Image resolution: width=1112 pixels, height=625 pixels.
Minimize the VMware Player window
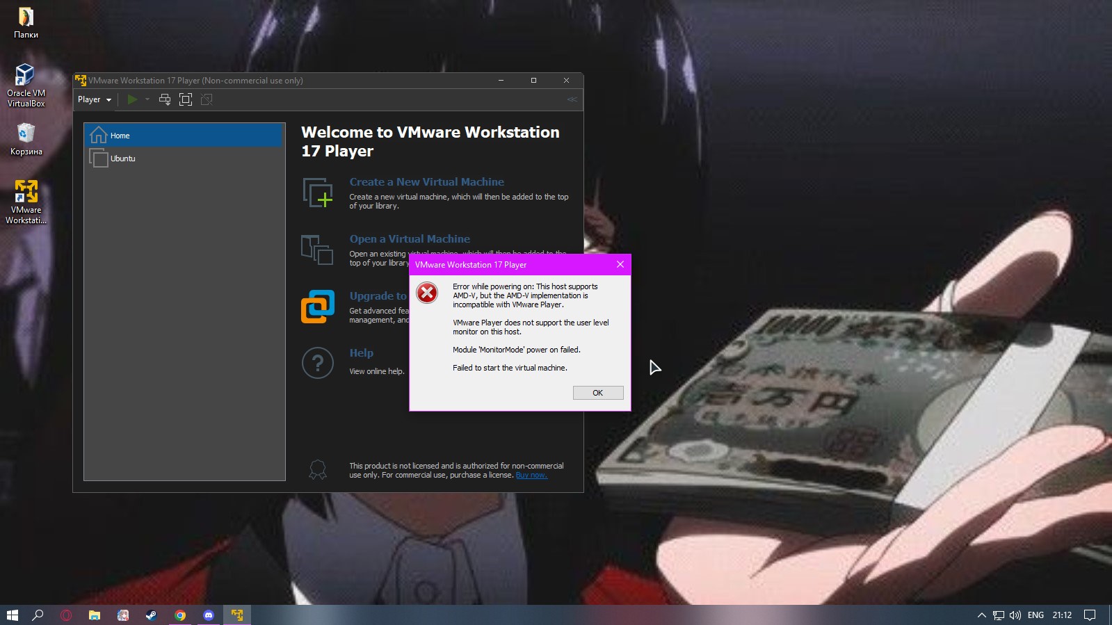click(x=501, y=81)
